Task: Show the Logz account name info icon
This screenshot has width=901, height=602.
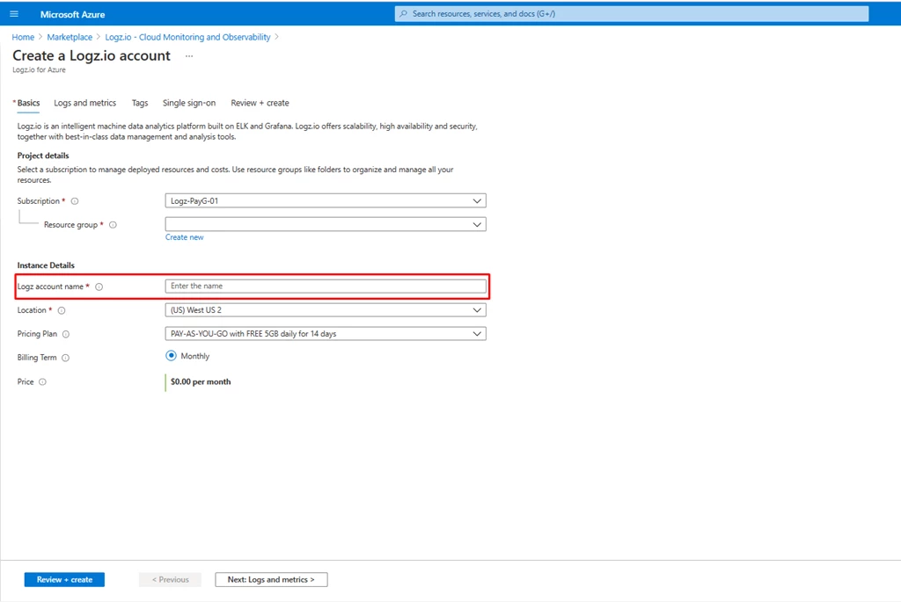Action: [x=99, y=287]
